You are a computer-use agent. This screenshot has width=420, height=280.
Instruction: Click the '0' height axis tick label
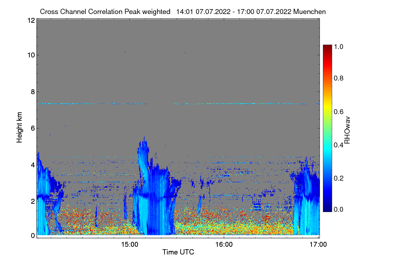click(x=32, y=236)
